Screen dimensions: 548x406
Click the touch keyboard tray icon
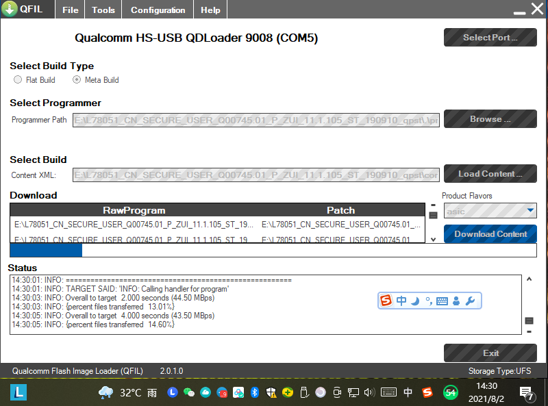[388, 392]
